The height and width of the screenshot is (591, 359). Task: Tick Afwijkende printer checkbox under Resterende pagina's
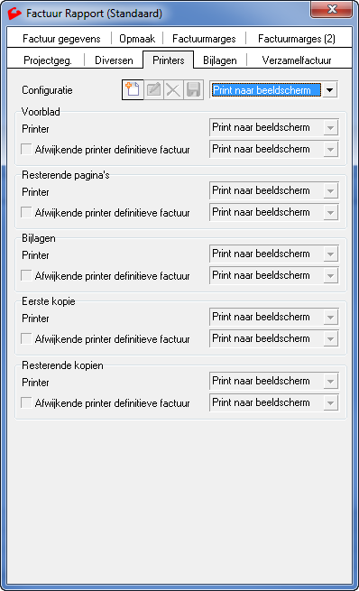pos(26,212)
